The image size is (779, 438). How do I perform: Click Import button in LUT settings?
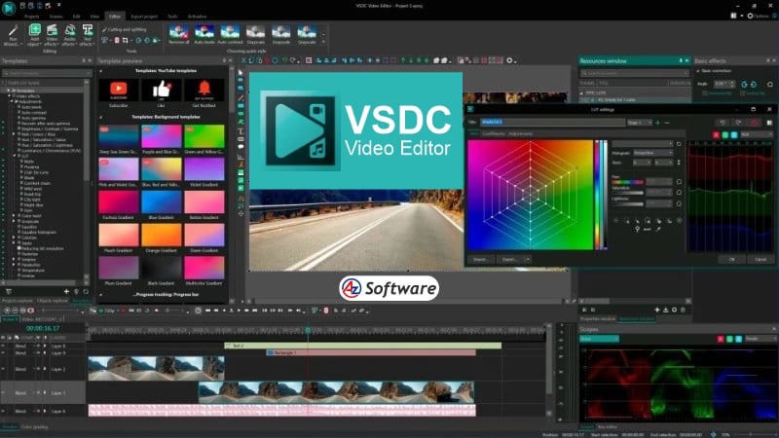coord(480,259)
